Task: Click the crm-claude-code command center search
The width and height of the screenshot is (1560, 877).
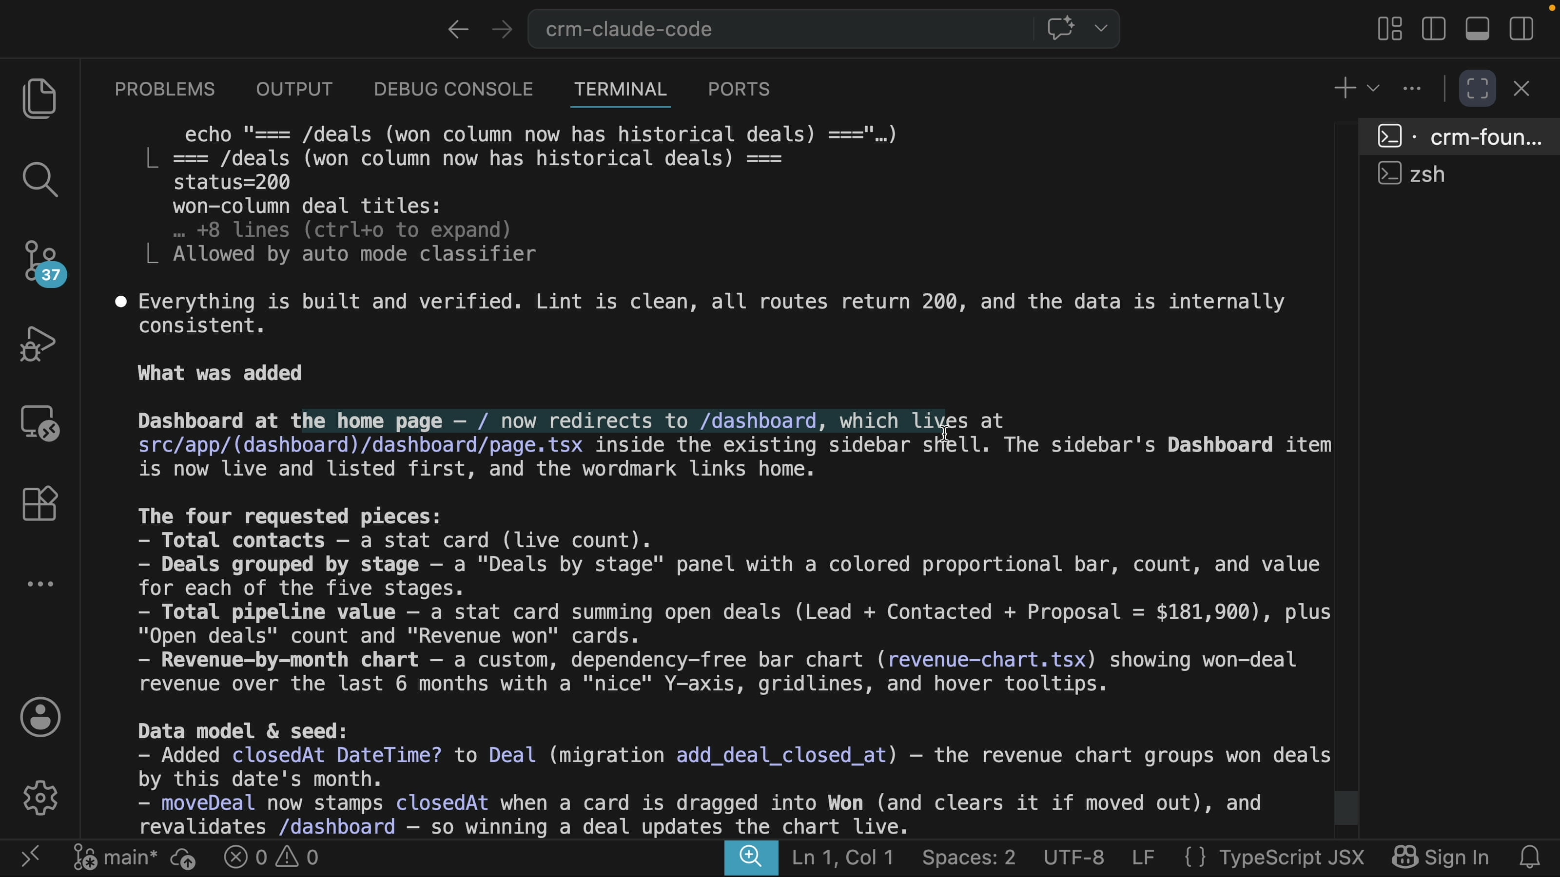Action: 780,29
